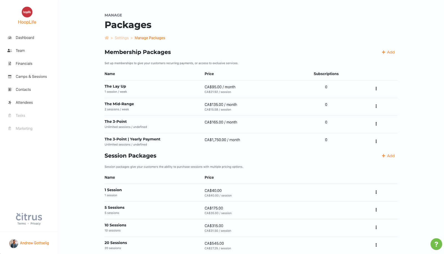The width and height of the screenshot is (444, 254).
Task: Open options menu for The Lay Up
Action: [376, 89]
